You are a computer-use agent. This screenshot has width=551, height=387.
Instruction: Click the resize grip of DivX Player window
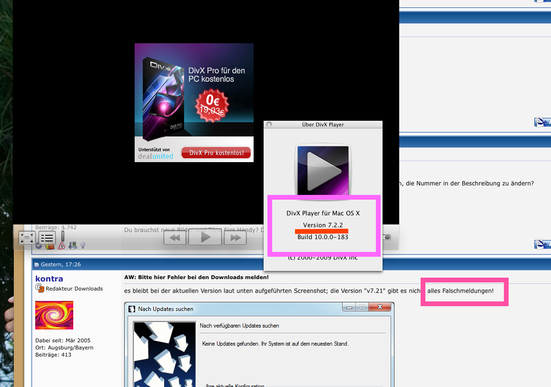pos(395,246)
